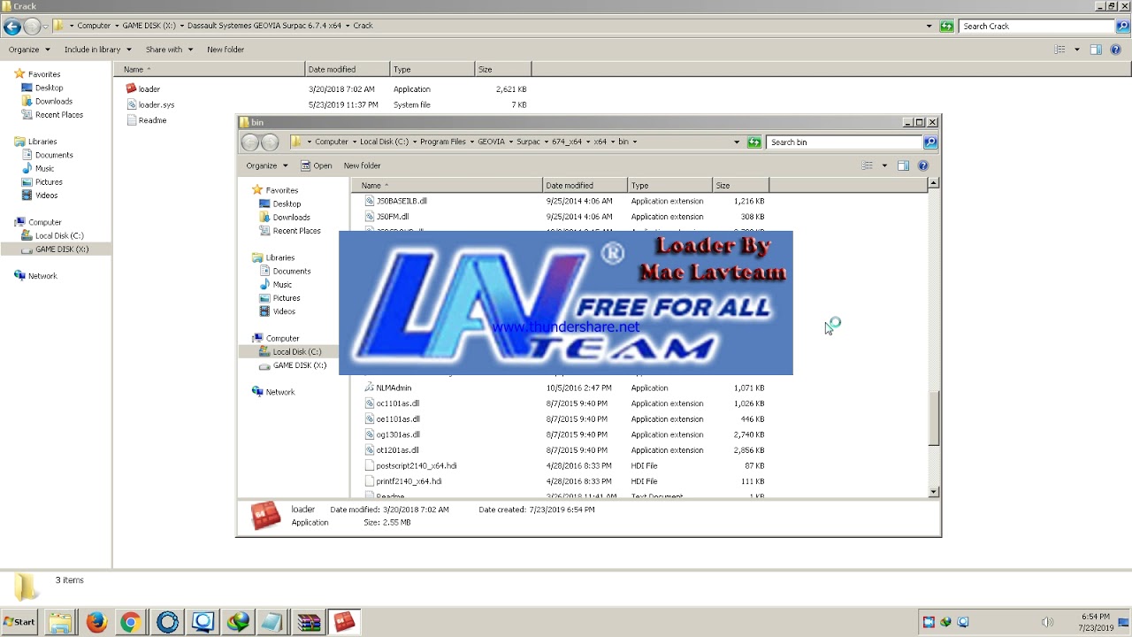Image resolution: width=1132 pixels, height=637 pixels.
Task: Open view options dropdown in bin window
Action: pyautogui.click(x=883, y=165)
